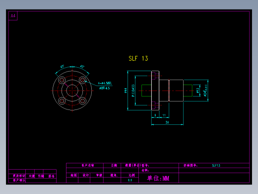The height and width of the screenshot is (194, 258).
Task: Click the "签名" revision table cell
Action: click(51, 176)
